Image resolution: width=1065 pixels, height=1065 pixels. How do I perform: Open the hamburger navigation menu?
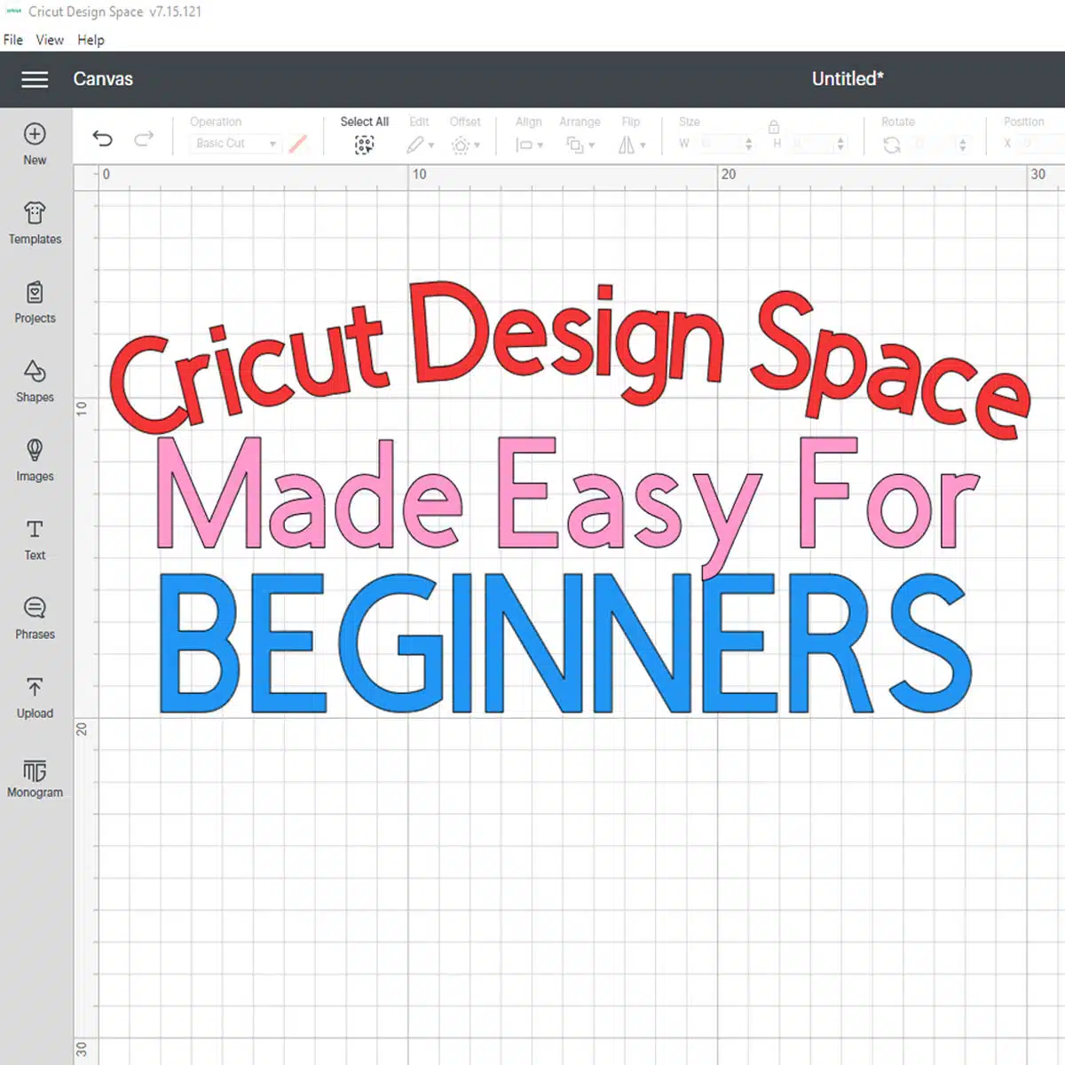[35, 79]
